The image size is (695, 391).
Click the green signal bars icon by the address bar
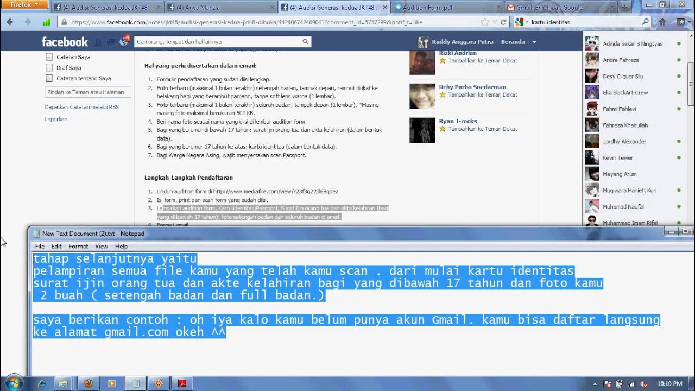coord(46,22)
